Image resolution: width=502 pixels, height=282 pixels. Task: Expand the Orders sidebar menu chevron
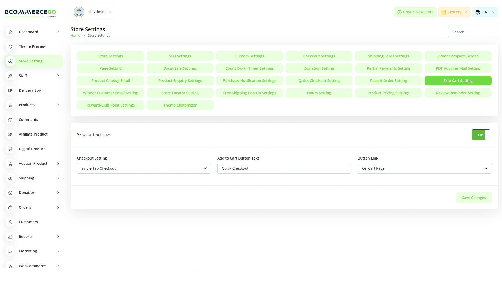[x=58, y=207]
